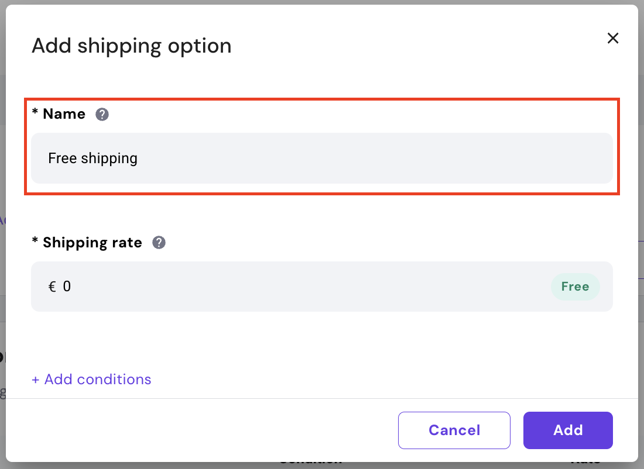Click the Shipping rate field label
The image size is (644, 469).
click(x=92, y=243)
